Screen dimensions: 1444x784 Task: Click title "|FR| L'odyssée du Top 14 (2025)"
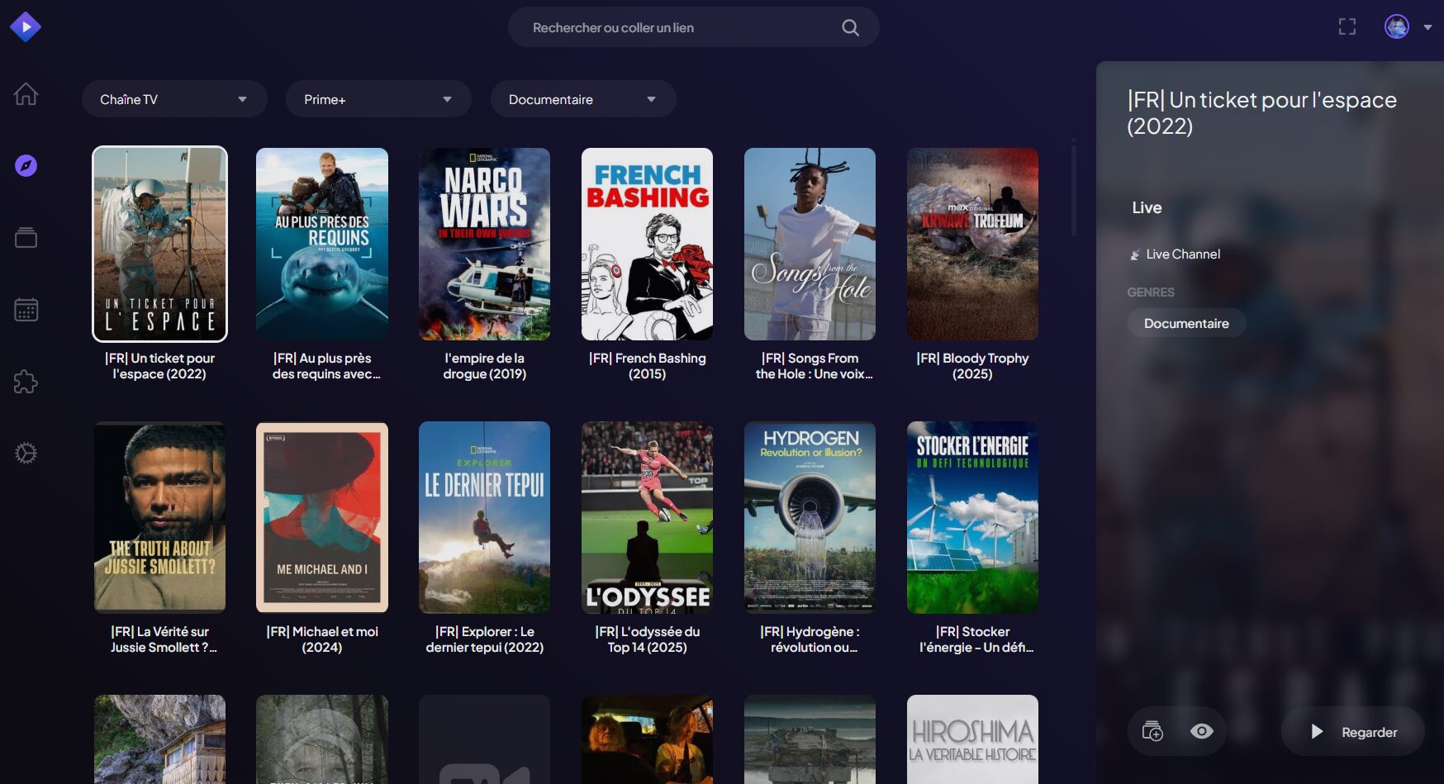(648, 639)
